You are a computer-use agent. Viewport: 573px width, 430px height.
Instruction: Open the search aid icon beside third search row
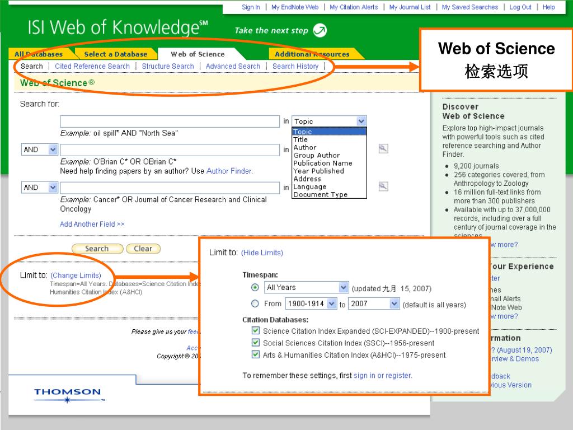[383, 186]
